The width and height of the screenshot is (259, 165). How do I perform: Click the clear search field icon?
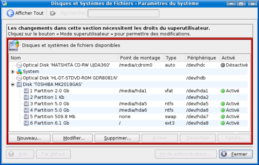coord(53,13)
